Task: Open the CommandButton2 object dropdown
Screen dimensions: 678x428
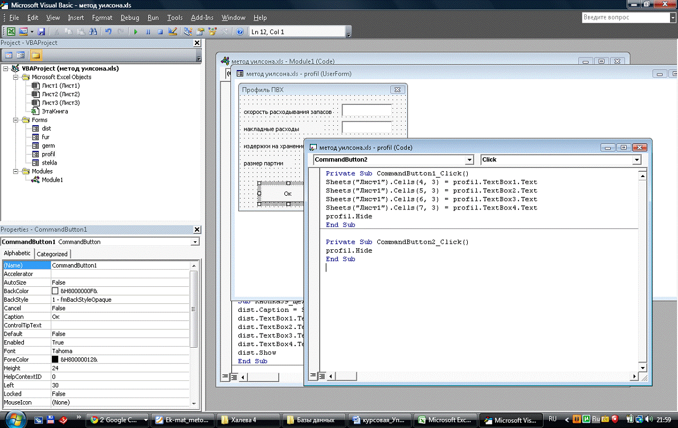Action: pyautogui.click(x=469, y=160)
